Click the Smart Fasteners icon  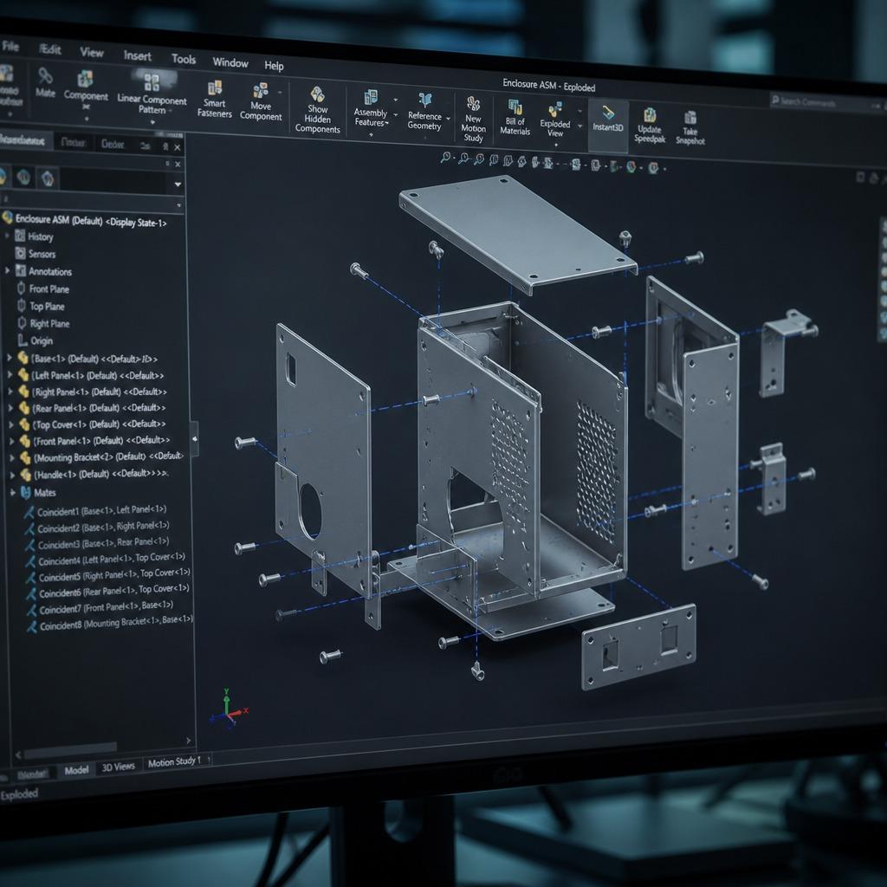click(215, 87)
